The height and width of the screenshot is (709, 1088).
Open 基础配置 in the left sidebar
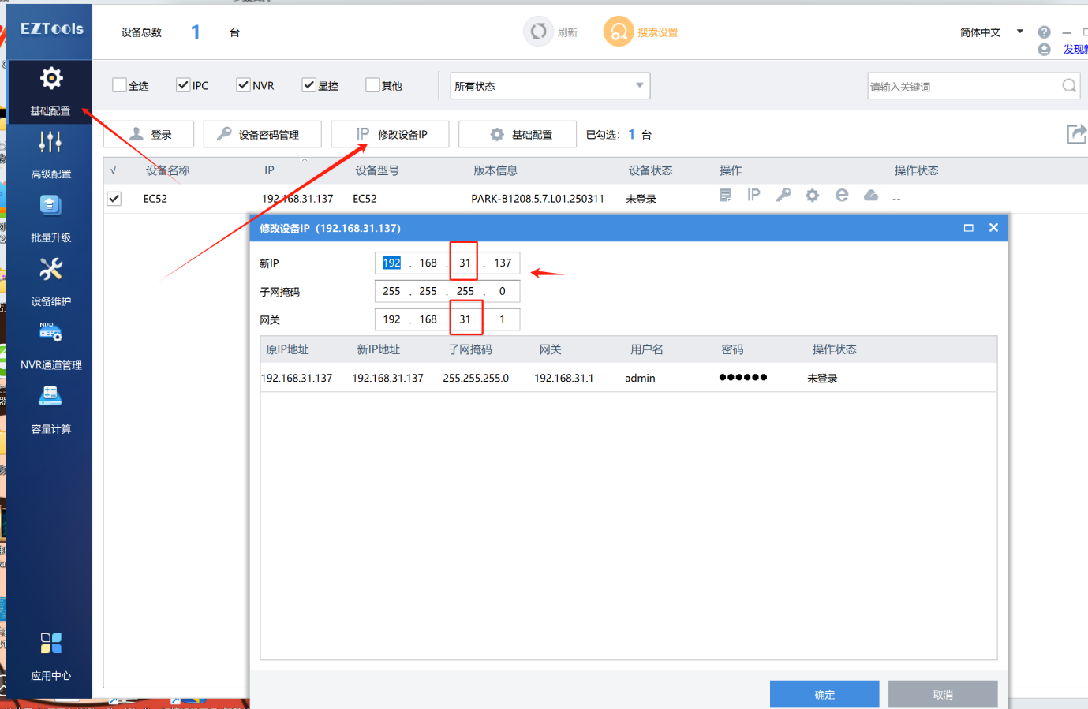(50, 91)
